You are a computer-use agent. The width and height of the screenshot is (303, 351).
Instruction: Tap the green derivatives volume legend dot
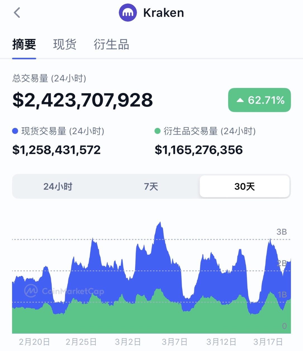(158, 131)
